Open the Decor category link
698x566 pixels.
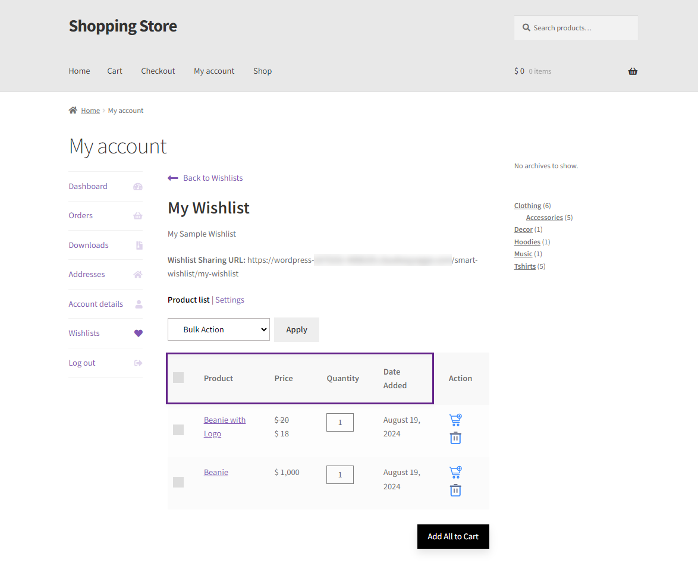[523, 229]
